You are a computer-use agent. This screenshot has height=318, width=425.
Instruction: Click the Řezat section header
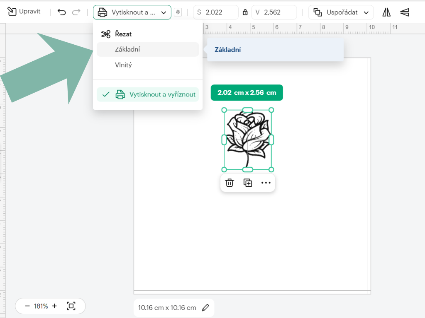click(116, 34)
